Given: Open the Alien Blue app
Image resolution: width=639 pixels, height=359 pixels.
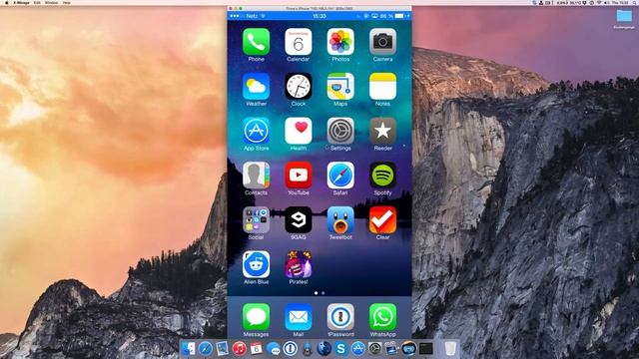Looking at the screenshot, I should click(256, 264).
